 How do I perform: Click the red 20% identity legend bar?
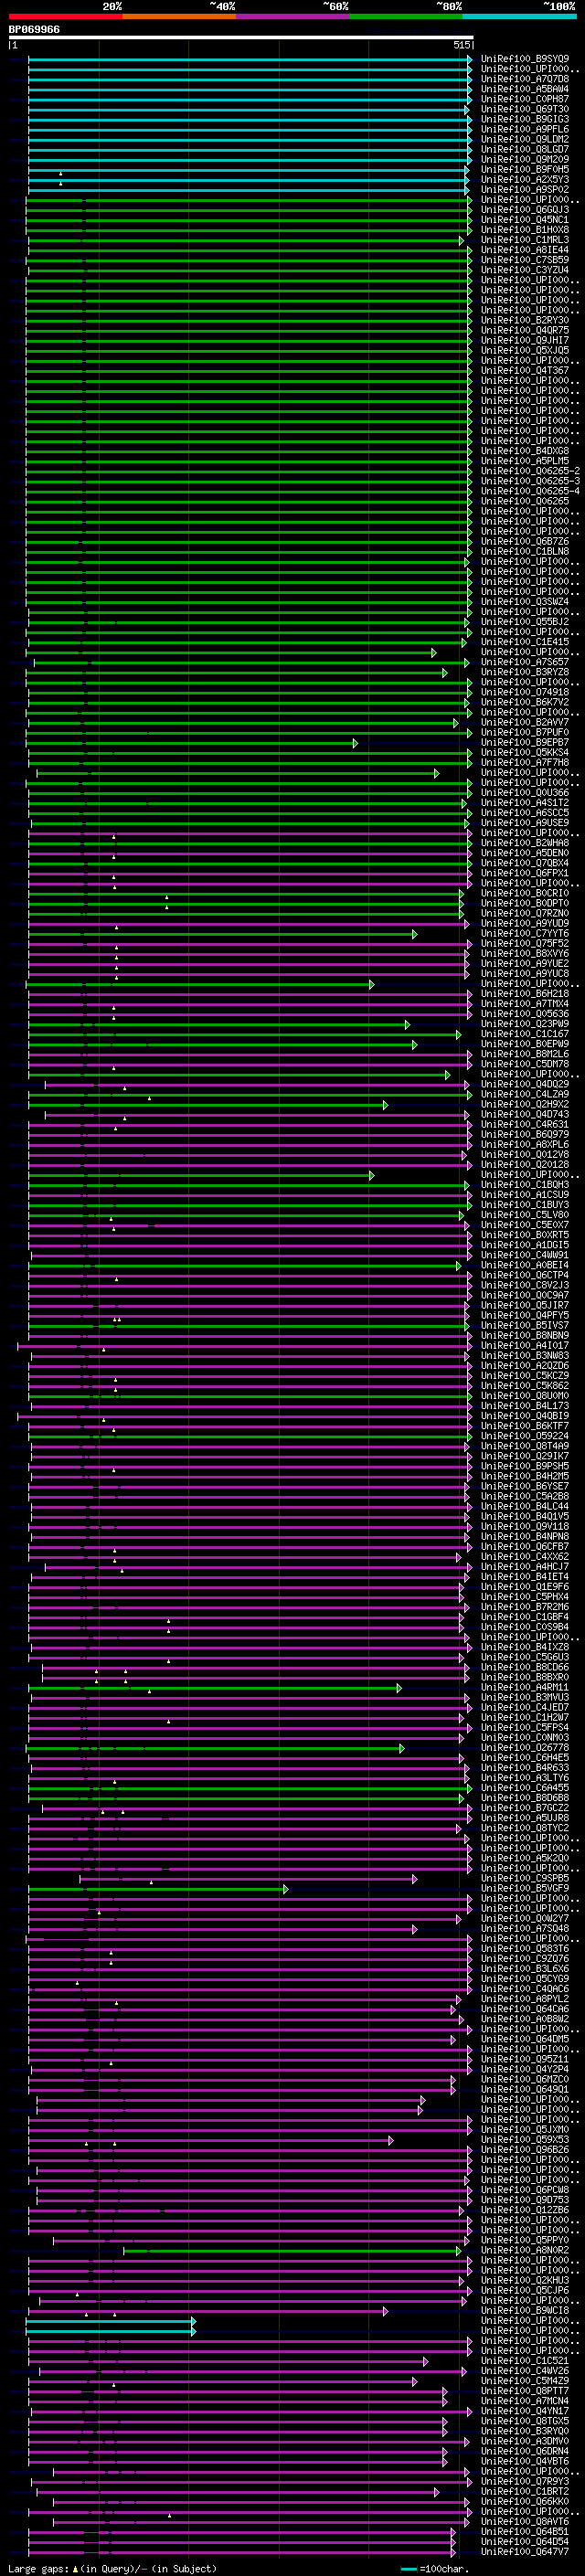coord(66,16)
